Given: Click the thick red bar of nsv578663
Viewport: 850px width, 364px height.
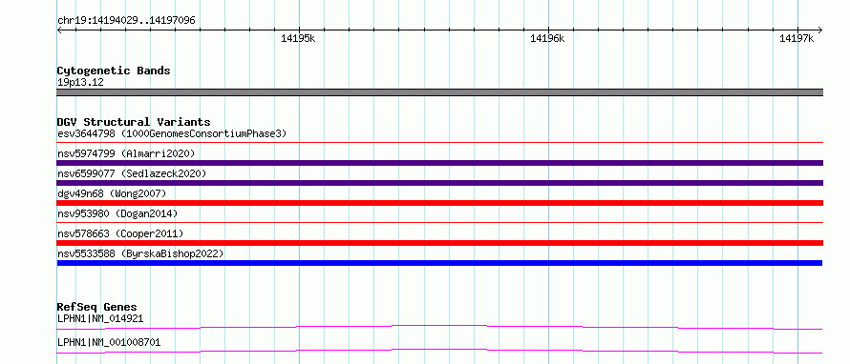Looking at the screenshot, I should click(439, 243).
